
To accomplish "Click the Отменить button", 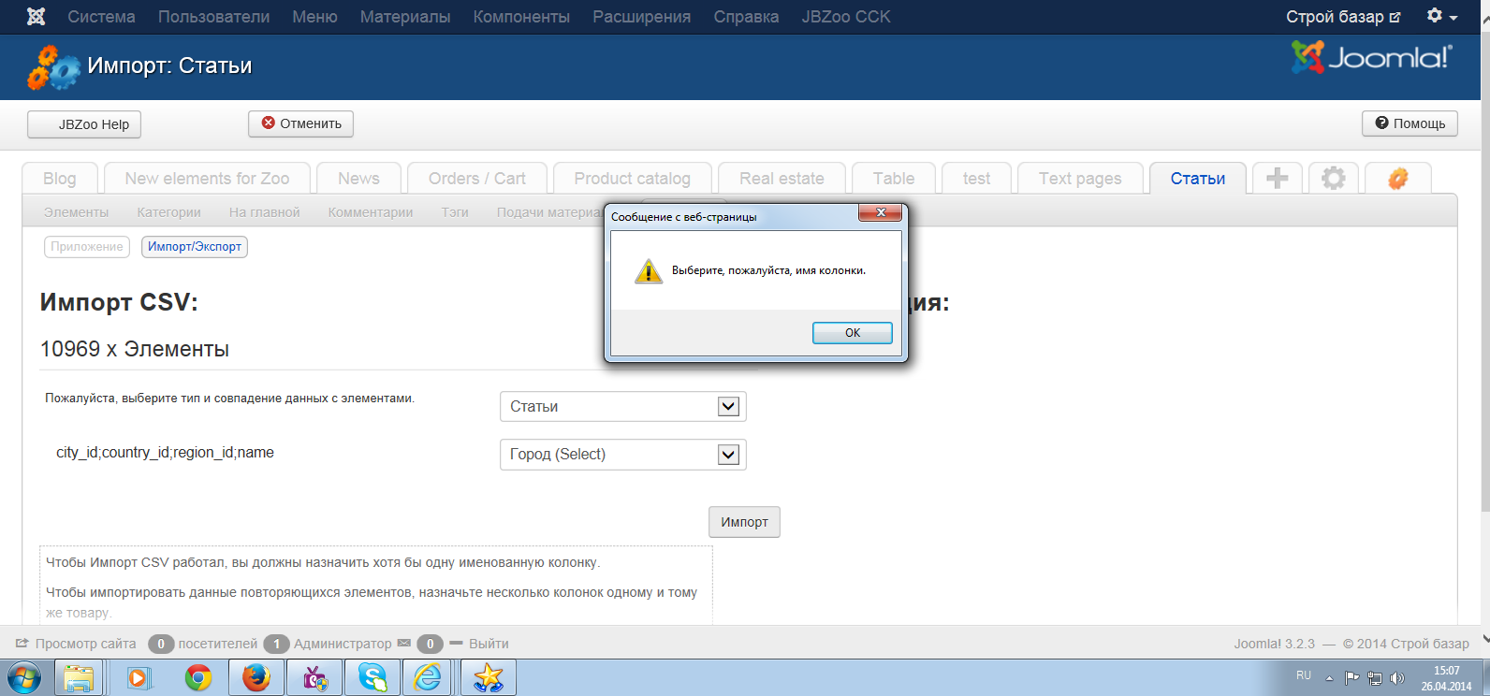I will tap(300, 123).
